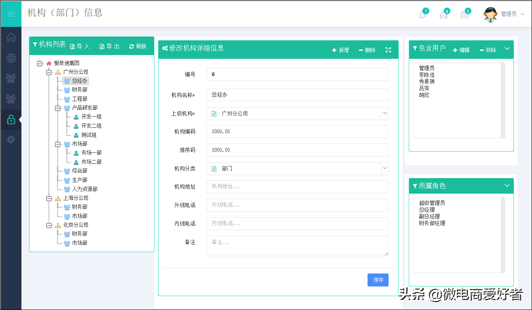
Task: Select 市场一部 in the tree
Action: 91,153
